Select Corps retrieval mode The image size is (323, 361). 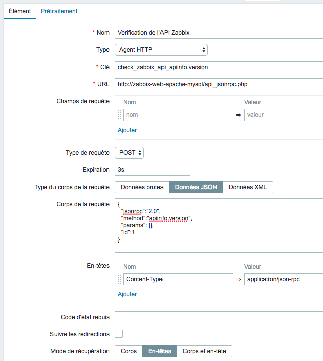[129, 351]
